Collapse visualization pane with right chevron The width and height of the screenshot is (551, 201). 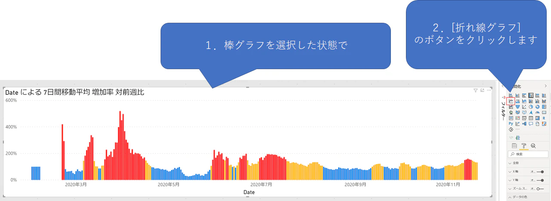[546, 86]
